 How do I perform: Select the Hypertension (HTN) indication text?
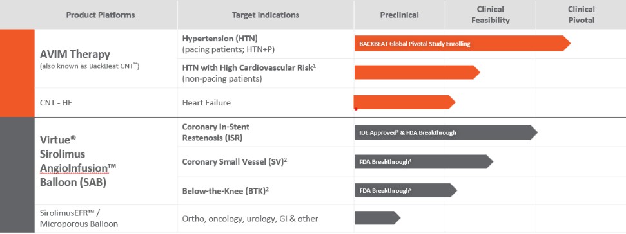pos(220,39)
